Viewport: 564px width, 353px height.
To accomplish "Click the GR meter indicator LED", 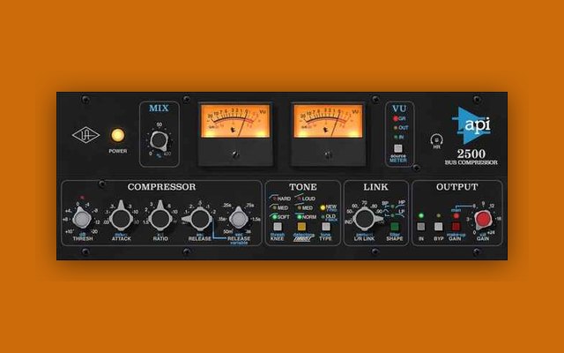I will [396, 118].
